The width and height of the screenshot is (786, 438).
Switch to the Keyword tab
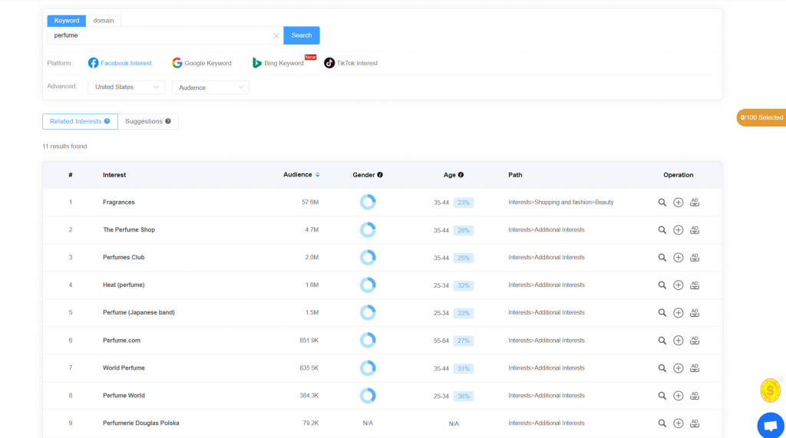67,21
